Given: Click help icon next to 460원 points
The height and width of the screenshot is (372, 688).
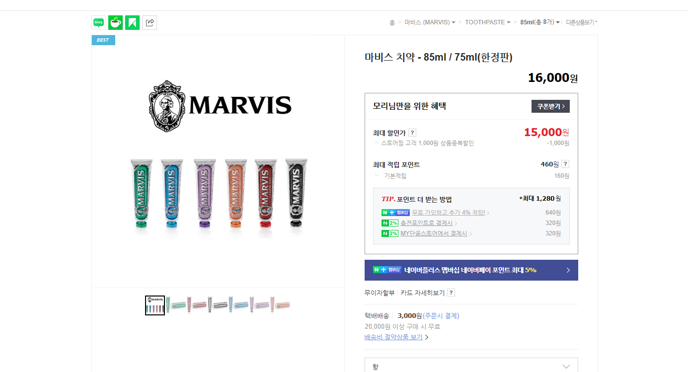Looking at the screenshot, I should [565, 164].
